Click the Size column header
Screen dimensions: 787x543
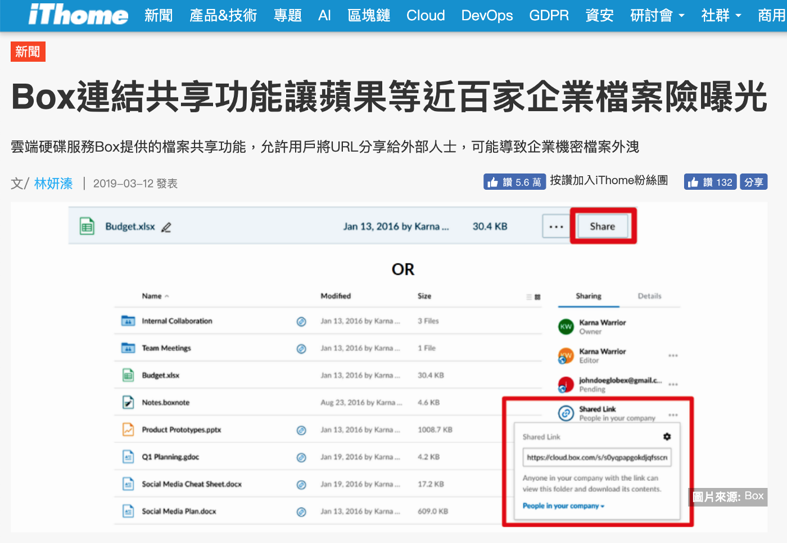point(424,296)
